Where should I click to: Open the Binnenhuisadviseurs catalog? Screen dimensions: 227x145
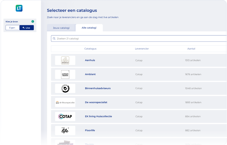click(x=98, y=88)
